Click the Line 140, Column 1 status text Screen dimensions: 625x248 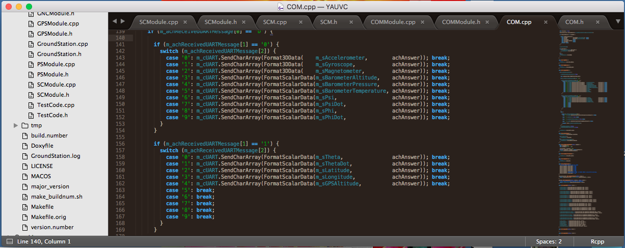pos(44,241)
